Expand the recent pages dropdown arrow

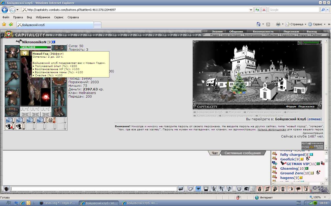(x=17, y=10)
